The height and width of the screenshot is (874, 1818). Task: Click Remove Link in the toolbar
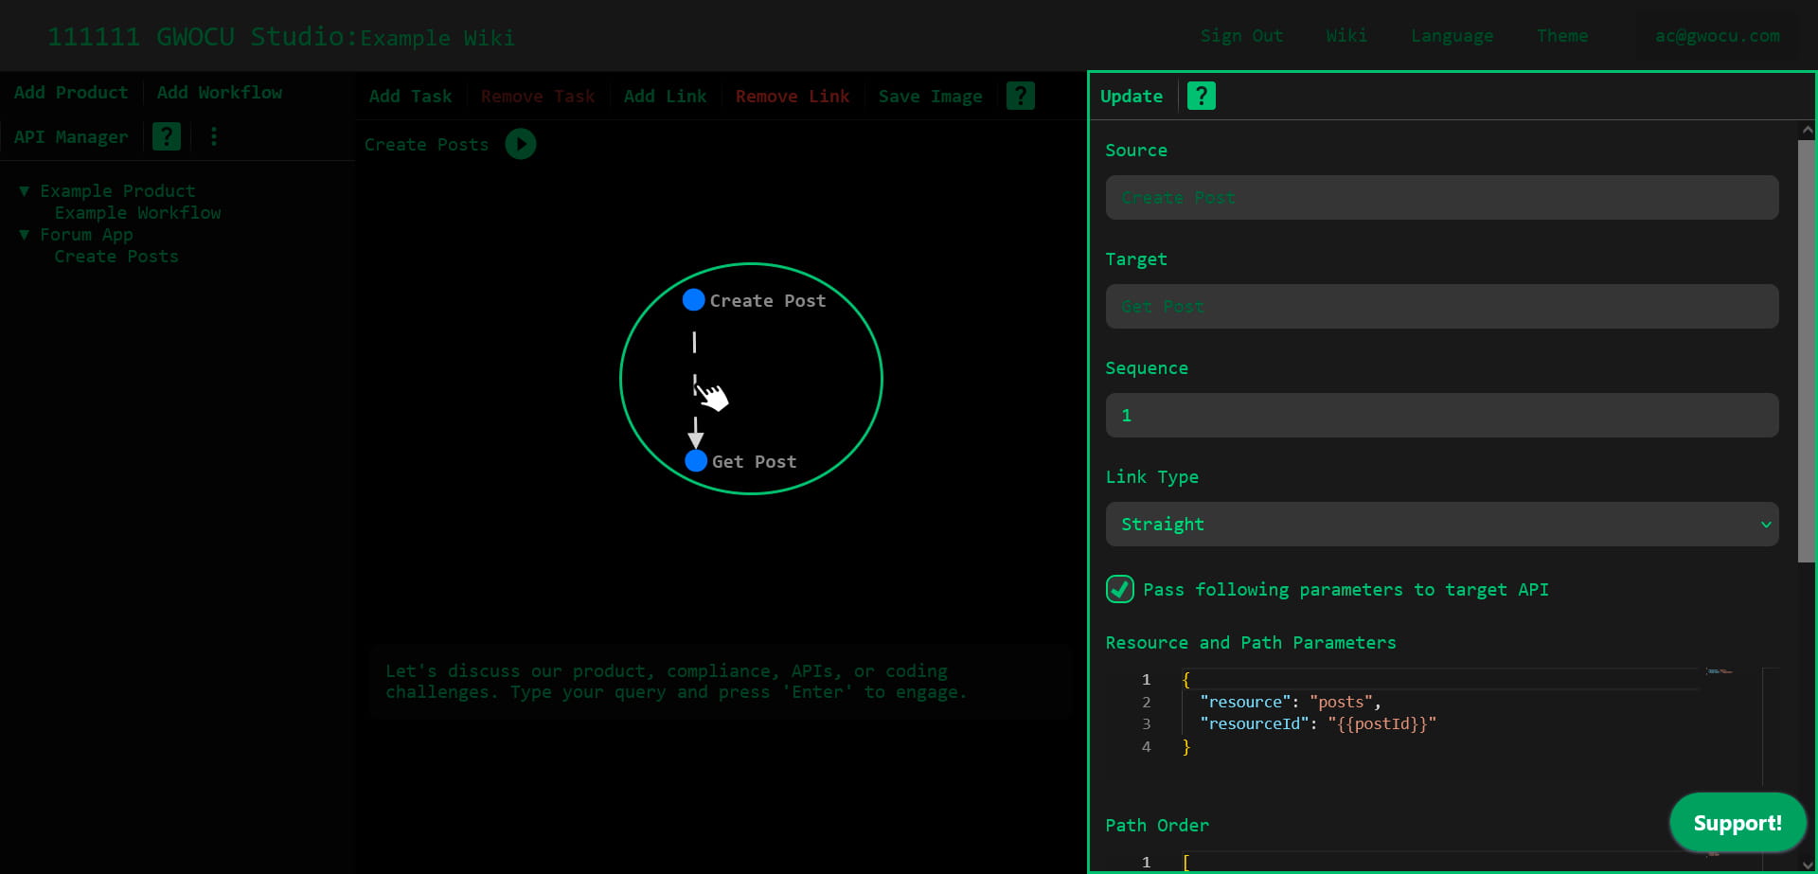[x=793, y=97]
